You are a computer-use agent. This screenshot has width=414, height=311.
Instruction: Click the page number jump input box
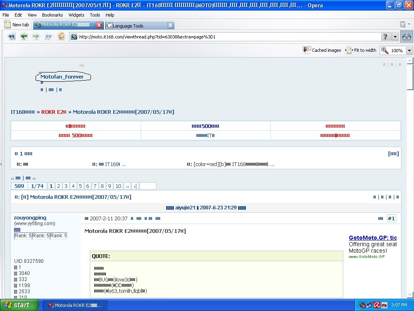[x=148, y=186]
